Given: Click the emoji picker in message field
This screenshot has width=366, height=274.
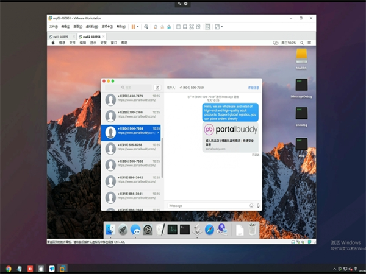Looking at the screenshot, I should [x=251, y=205].
